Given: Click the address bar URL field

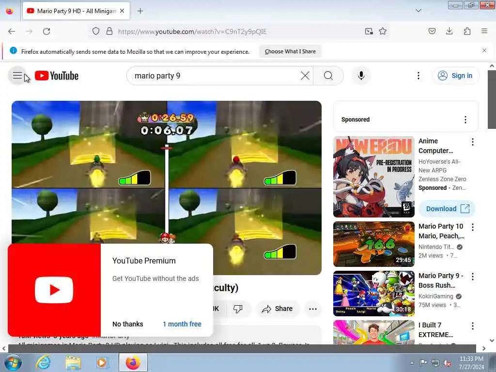Looking at the screenshot, I should [x=239, y=31].
